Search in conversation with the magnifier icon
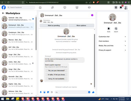The height and width of the screenshot is (101, 131). 116,29
